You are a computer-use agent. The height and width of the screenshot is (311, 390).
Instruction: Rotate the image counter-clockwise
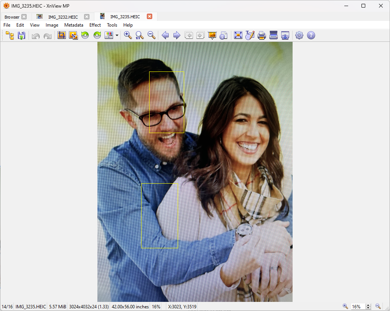(x=85, y=35)
